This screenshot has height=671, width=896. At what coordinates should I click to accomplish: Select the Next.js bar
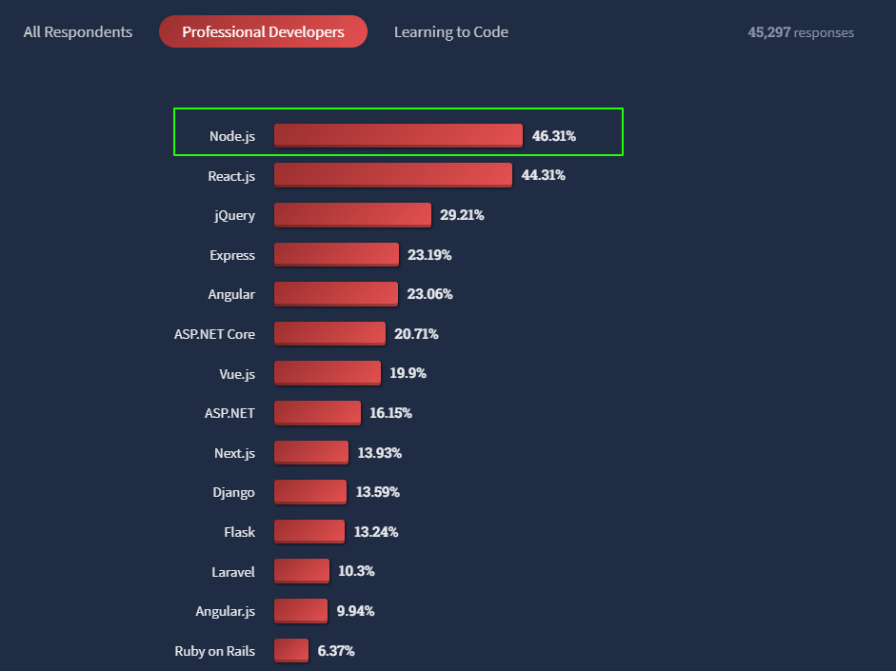click(310, 452)
